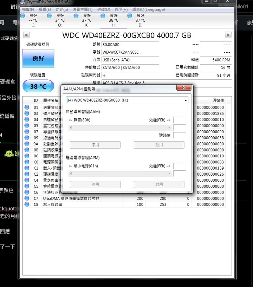Click the AAM slider track
Viewport: 253px width, 287px height.
(x=120, y=128)
